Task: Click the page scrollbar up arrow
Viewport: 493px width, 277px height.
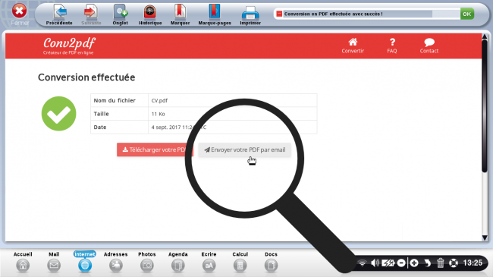Action: (x=485, y=37)
